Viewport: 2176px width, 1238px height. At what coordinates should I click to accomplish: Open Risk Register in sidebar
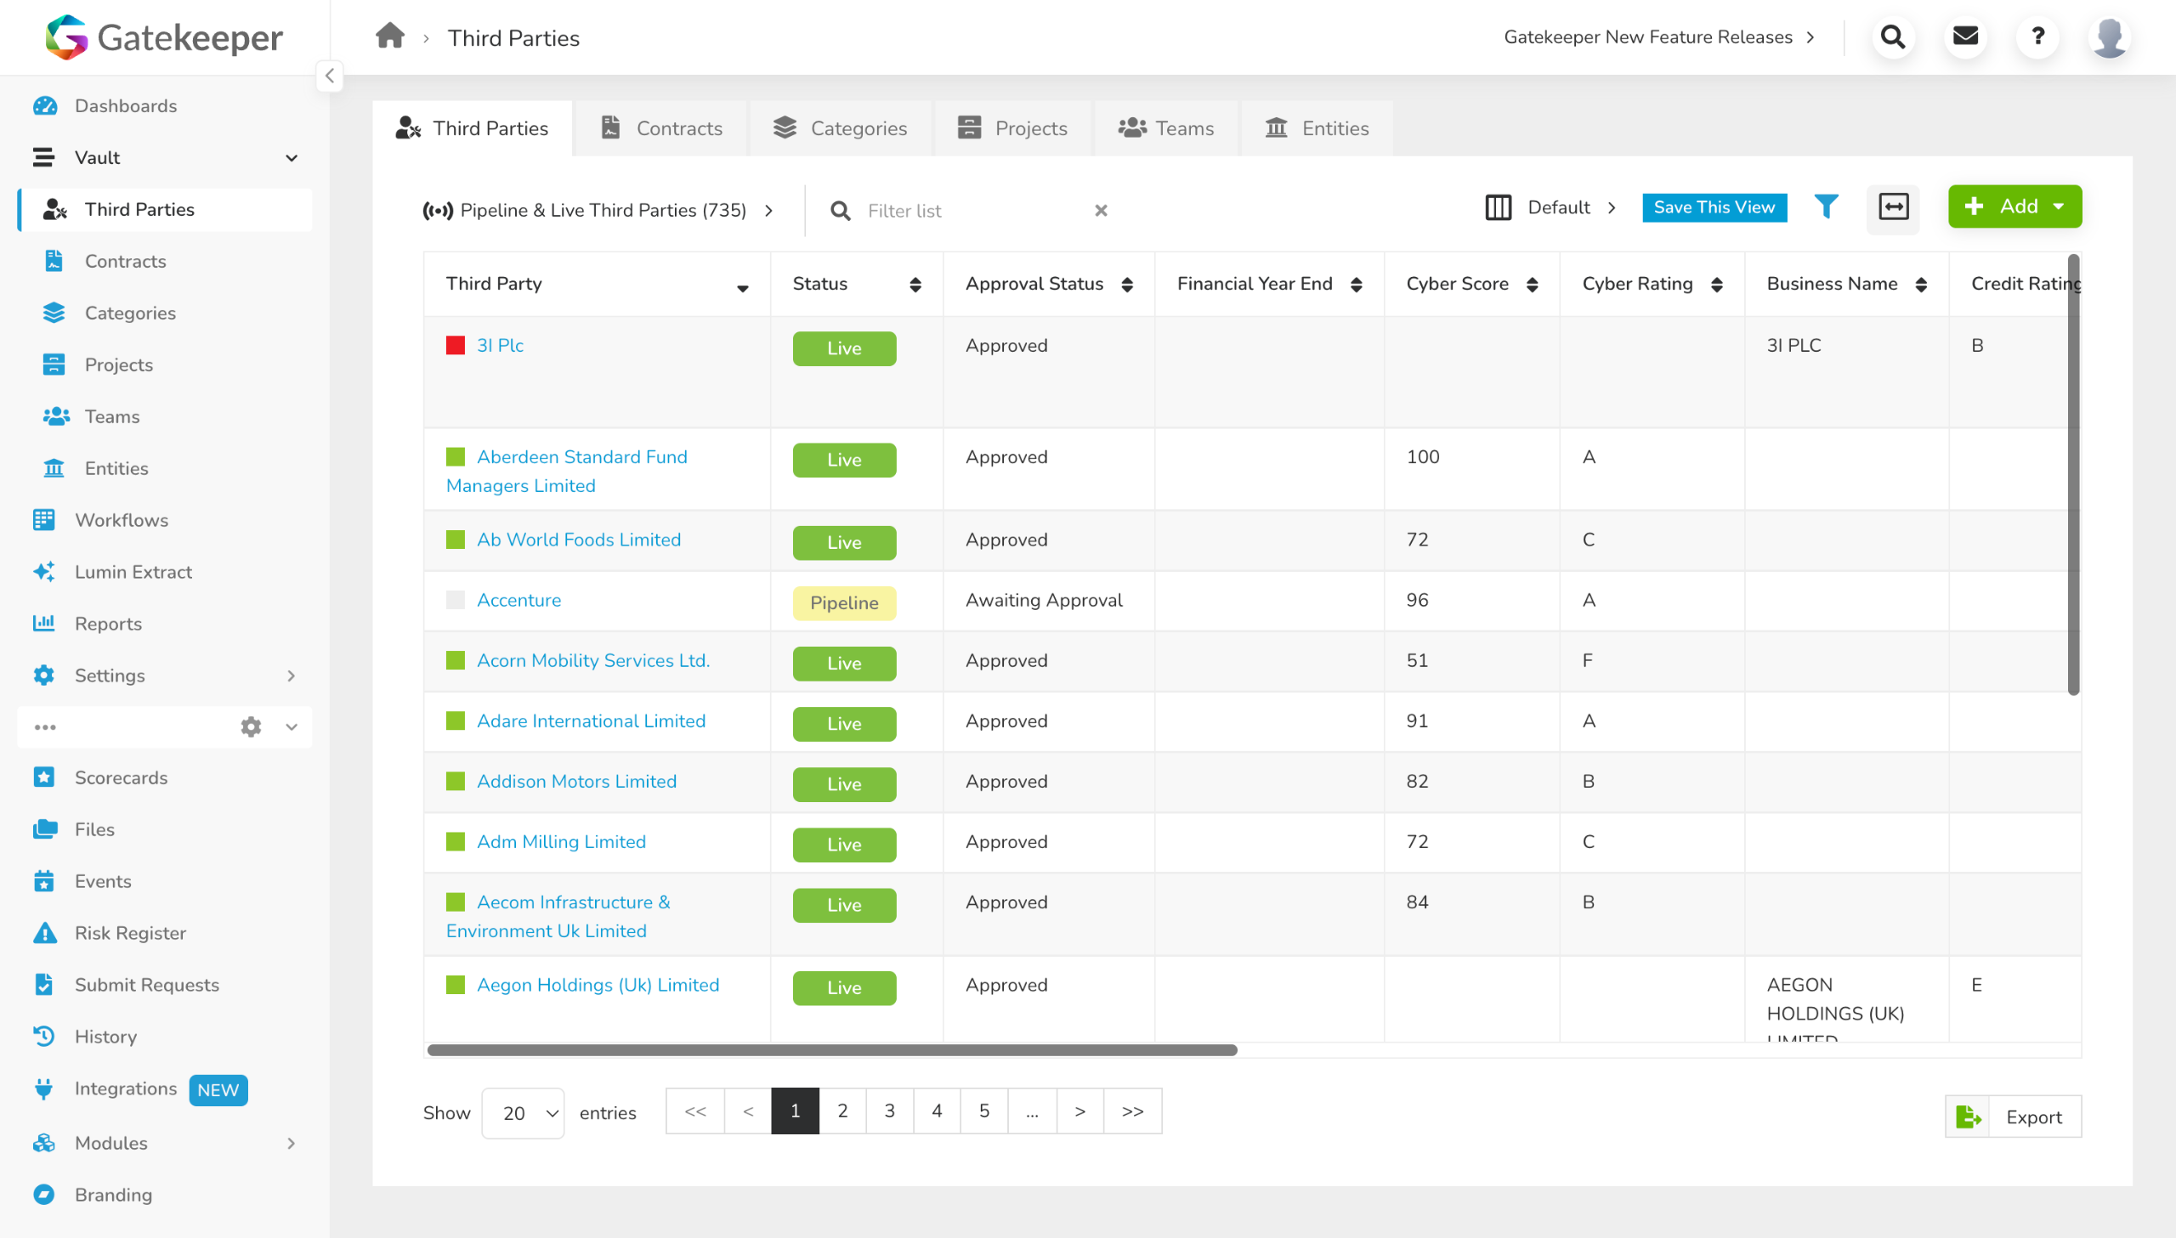130,933
